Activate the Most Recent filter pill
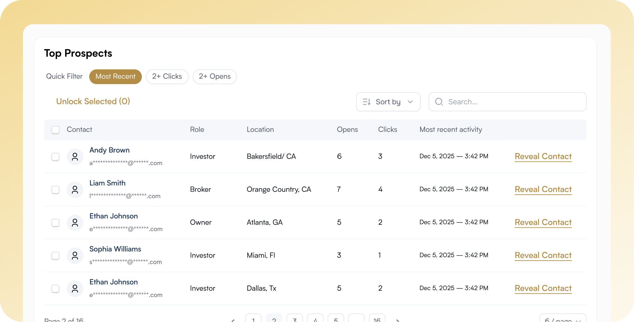634x322 pixels. pyautogui.click(x=115, y=77)
